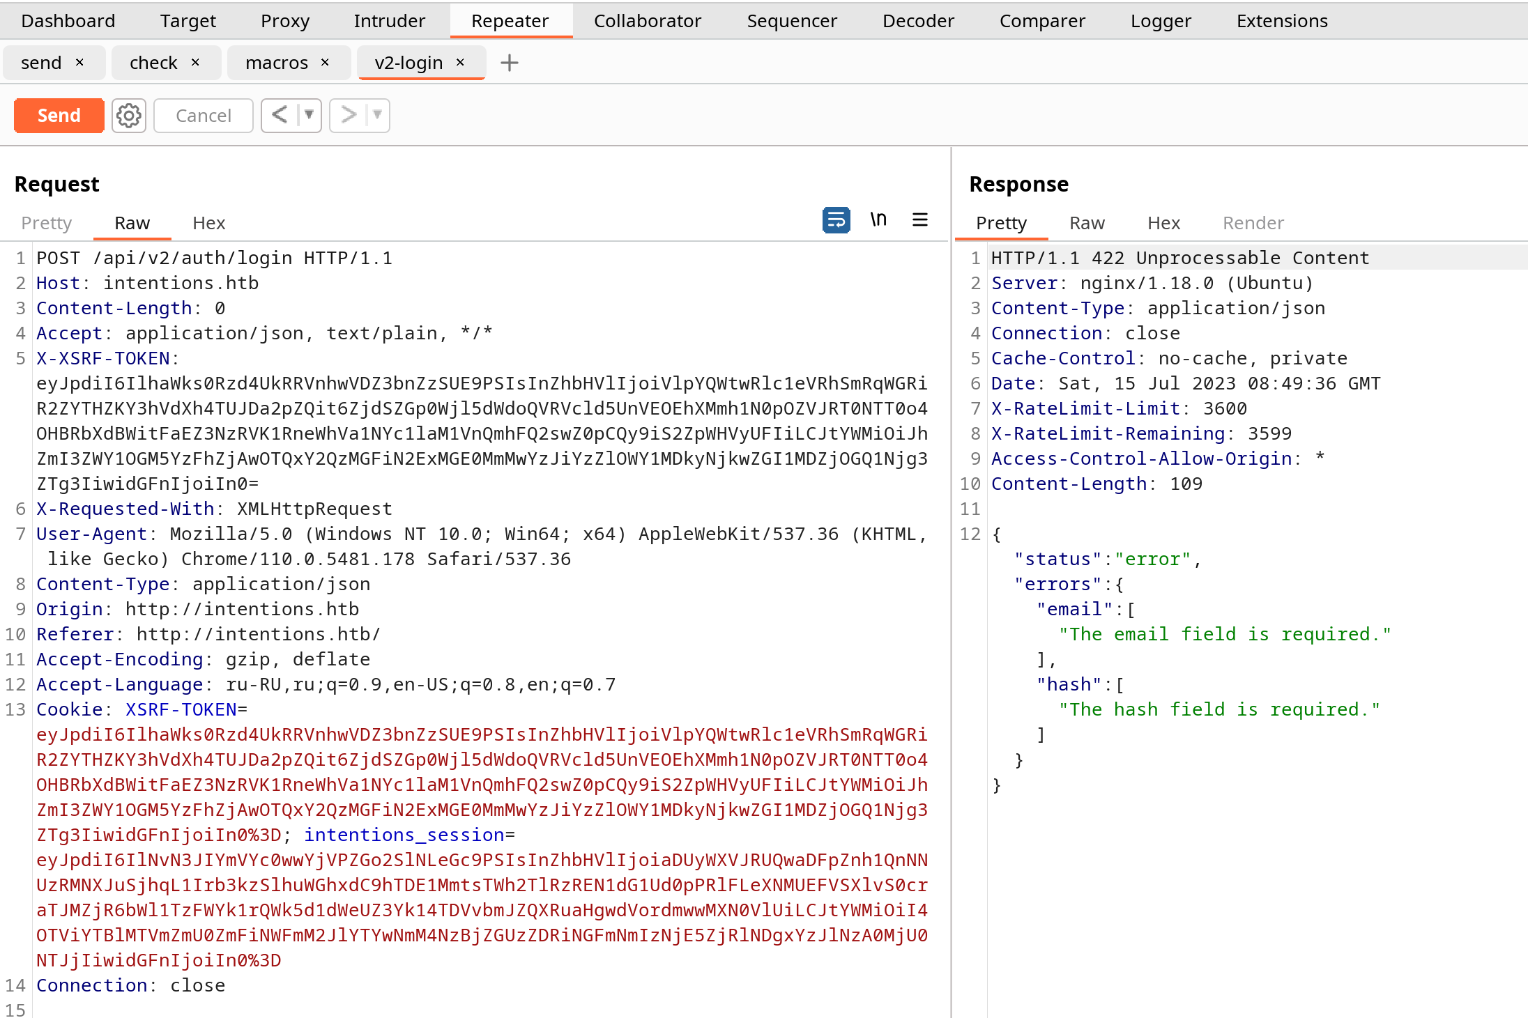
Task: Select the Repeater tab
Action: tap(510, 21)
